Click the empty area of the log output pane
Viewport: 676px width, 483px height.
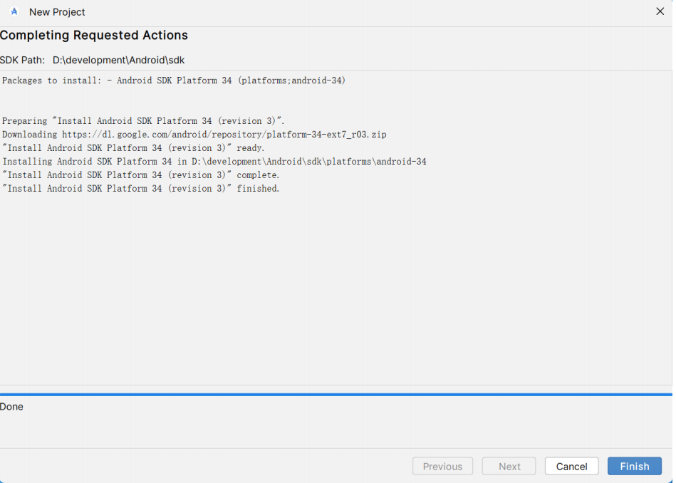336,289
